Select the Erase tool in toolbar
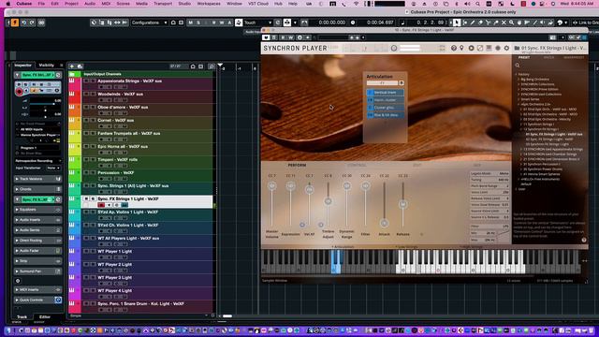 [480, 22]
